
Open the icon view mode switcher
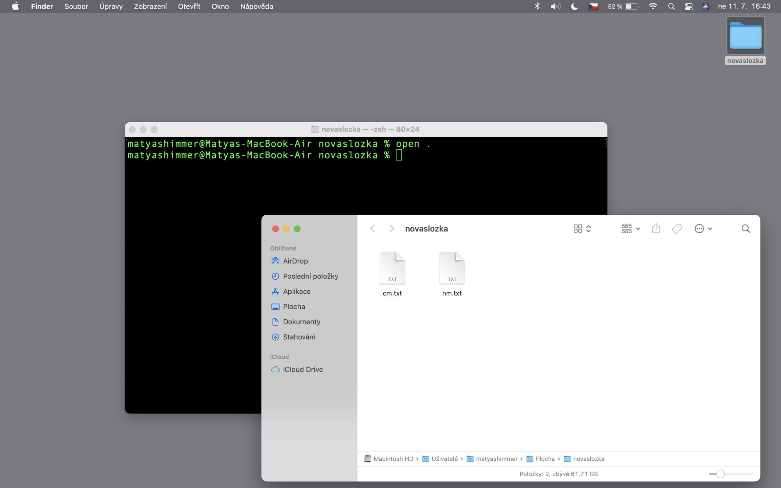pyautogui.click(x=582, y=228)
